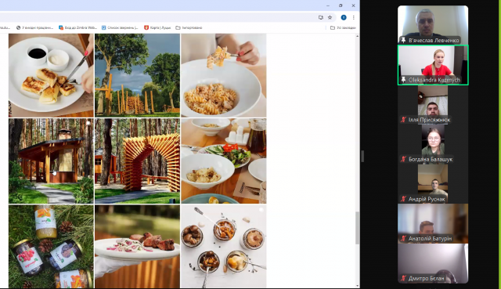Open the bookmark with globe icon
This screenshot has height=289, width=501.
(34, 28)
